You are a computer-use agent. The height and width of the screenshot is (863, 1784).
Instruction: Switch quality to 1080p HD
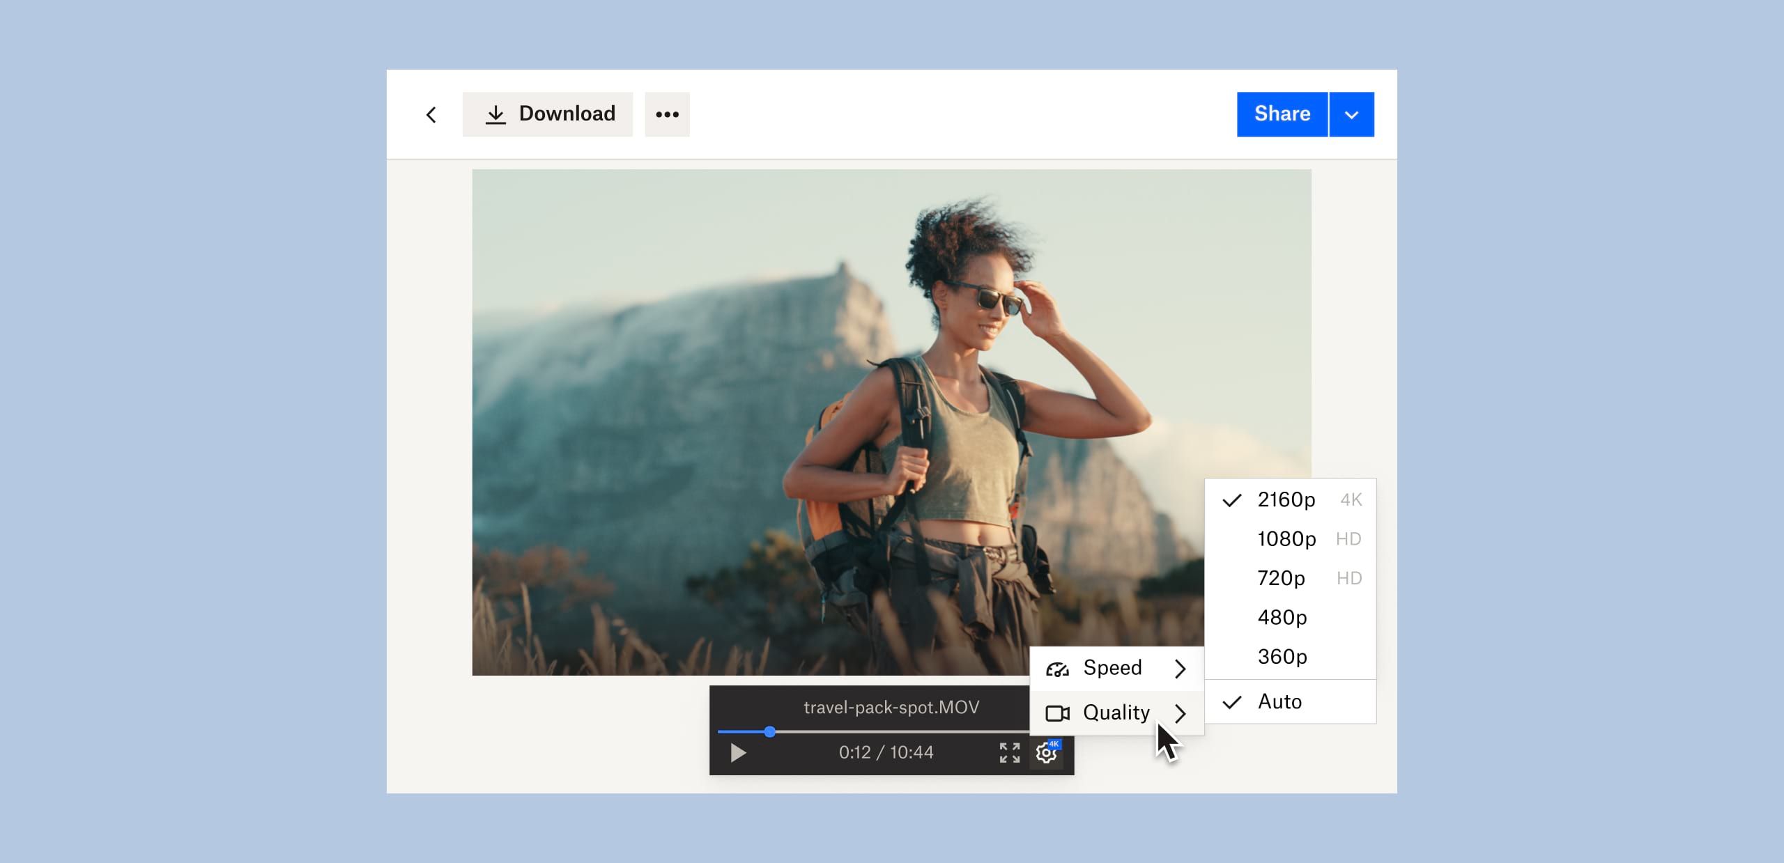click(1286, 539)
